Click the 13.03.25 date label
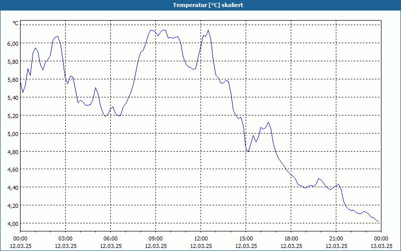This screenshot has height=251, width=401. tap(381, 246)
